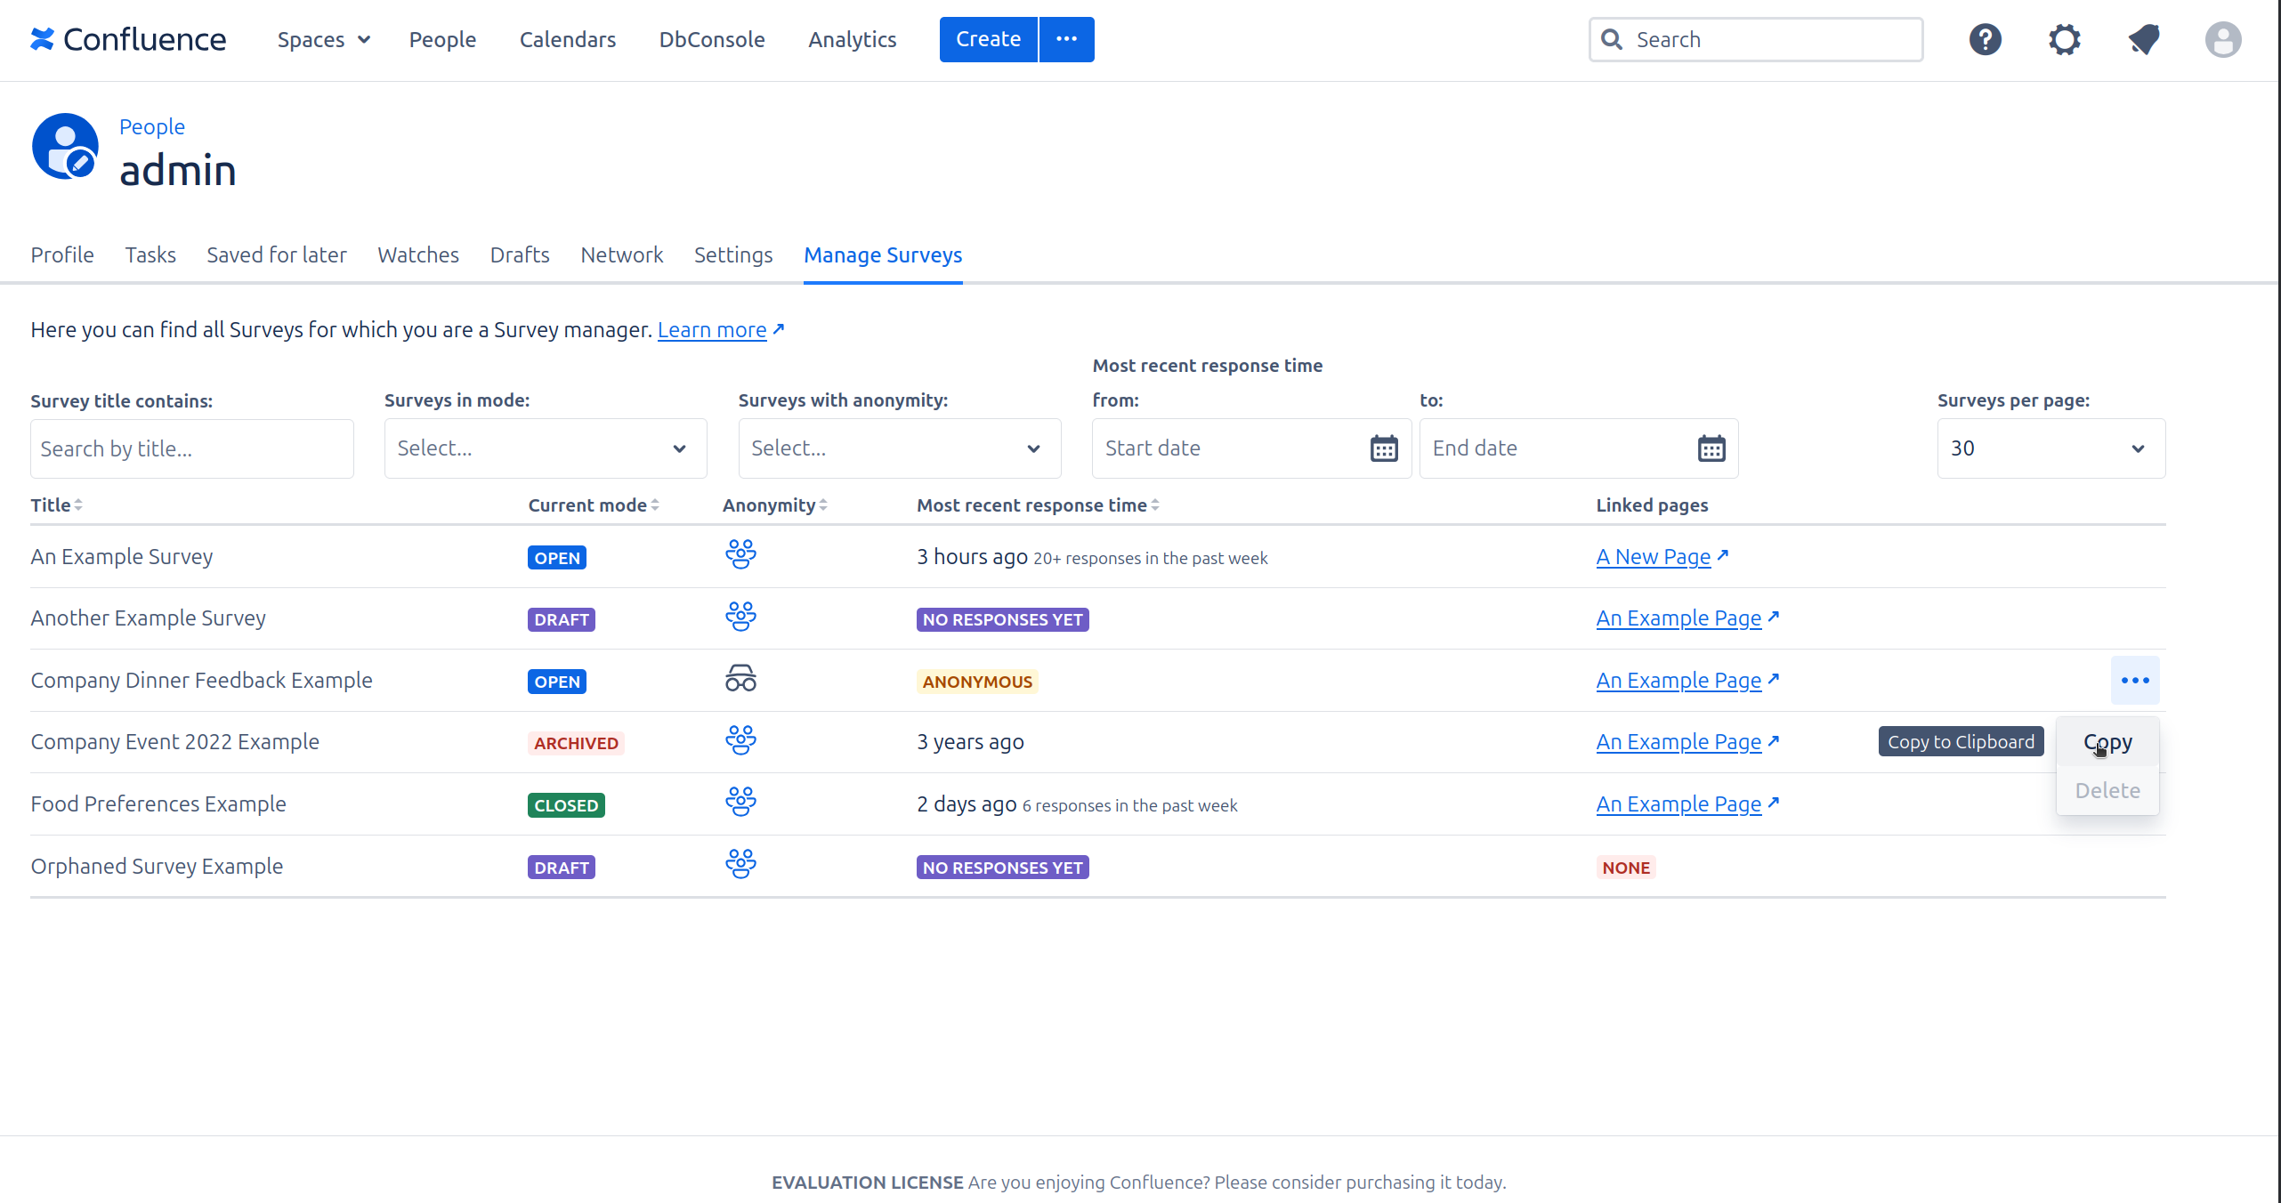Screen dimensions: 2281x1203
Task: Switch to the Drafts tab
Action: click(520, 255)
